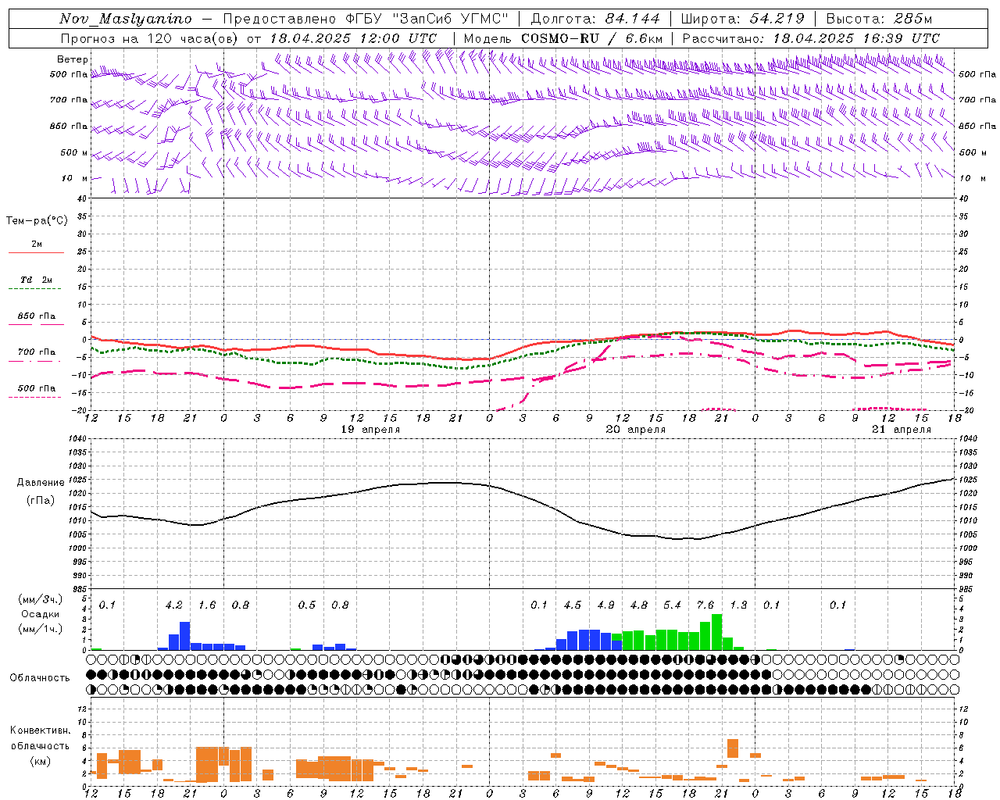This screenshot has height=800, width=1000.
Task: Click the date label 20 апреля
Action: click(x=636, y=430)
